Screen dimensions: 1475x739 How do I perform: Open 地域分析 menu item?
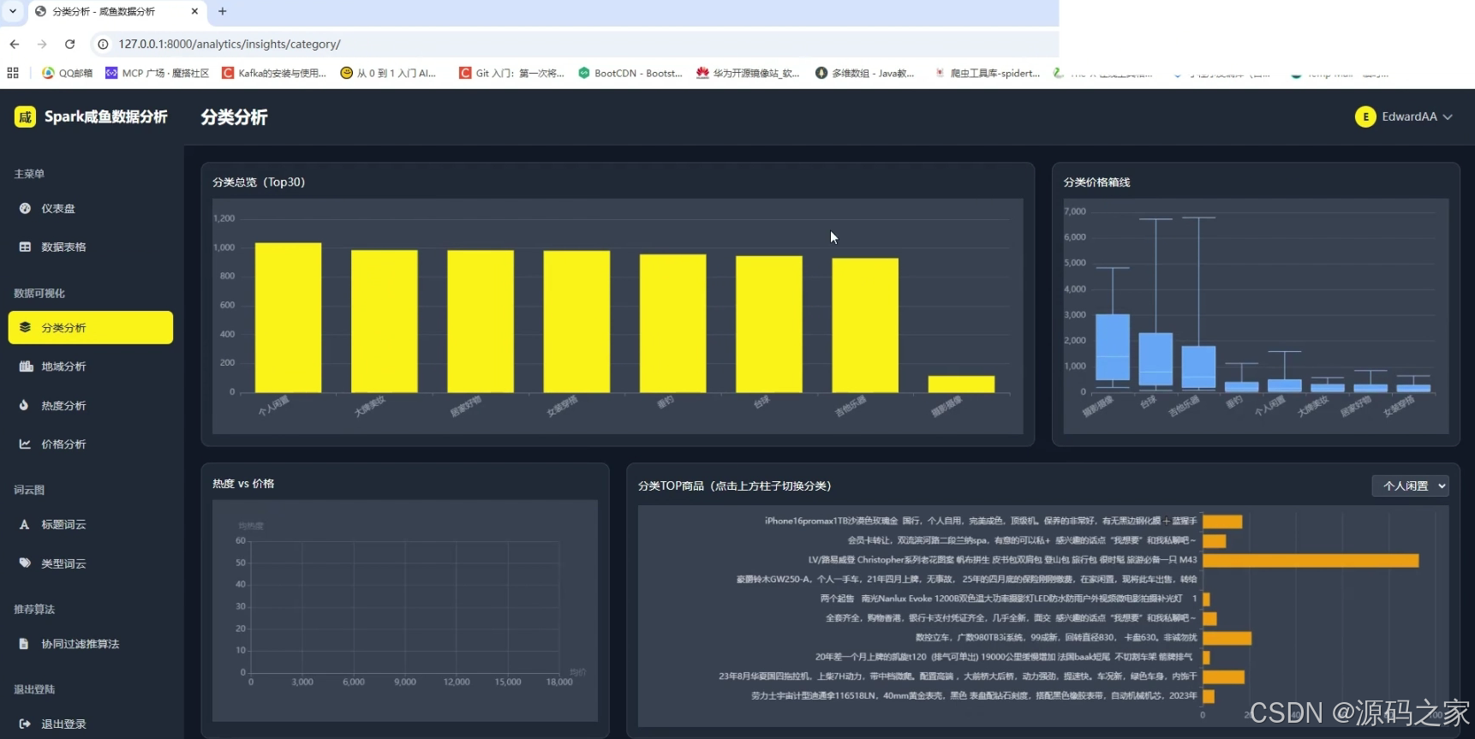coord(91,367)
